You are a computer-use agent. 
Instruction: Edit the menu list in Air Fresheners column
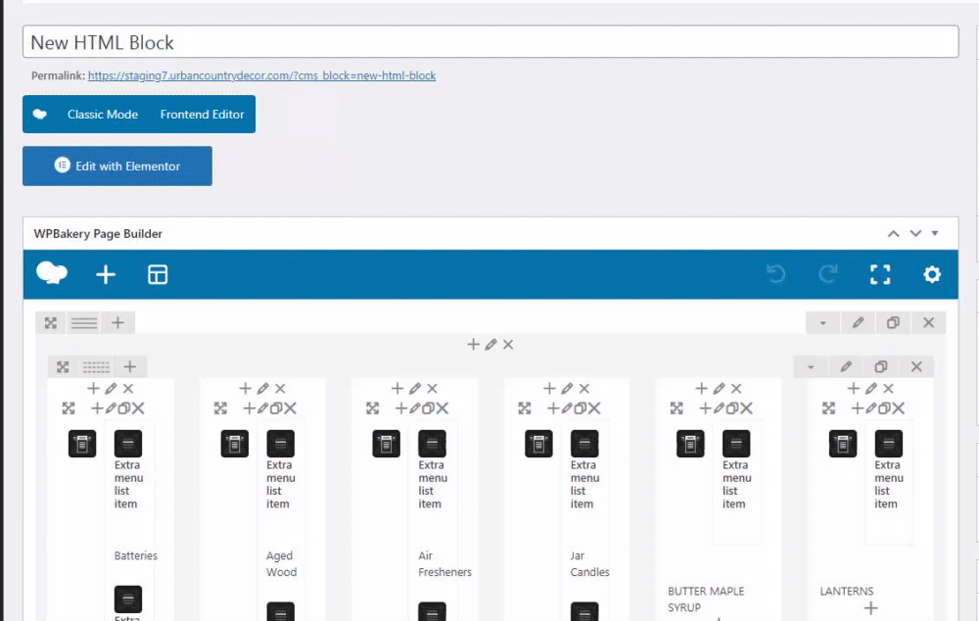coord(415,408)
